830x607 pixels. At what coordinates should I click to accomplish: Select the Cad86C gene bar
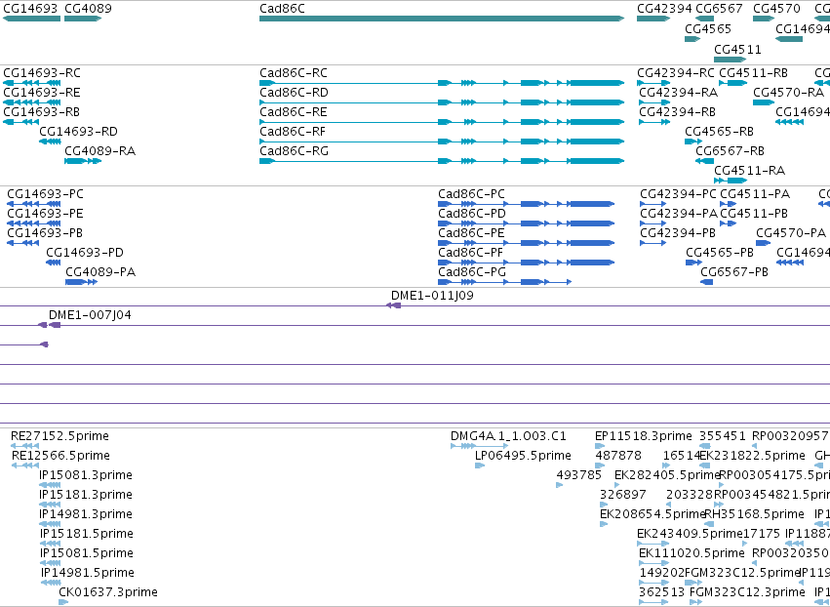click(442, 19)
